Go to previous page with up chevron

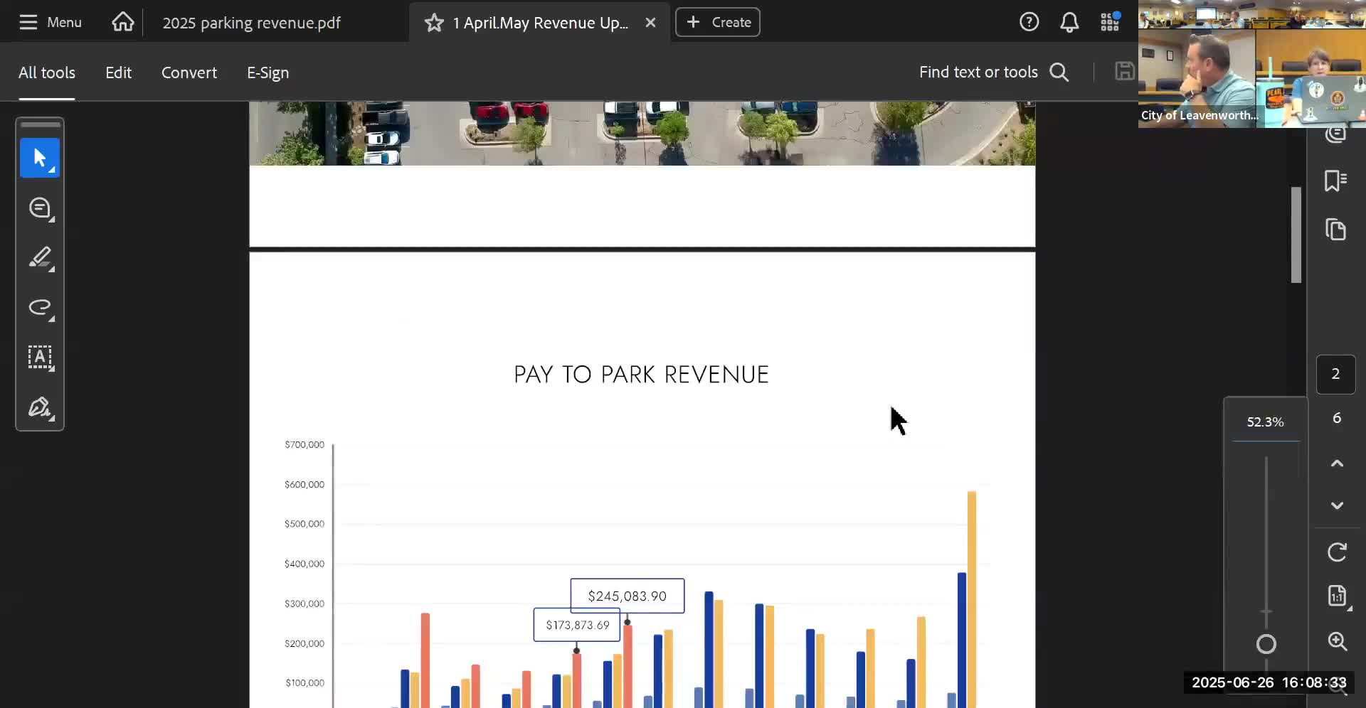pos(1337,463)
